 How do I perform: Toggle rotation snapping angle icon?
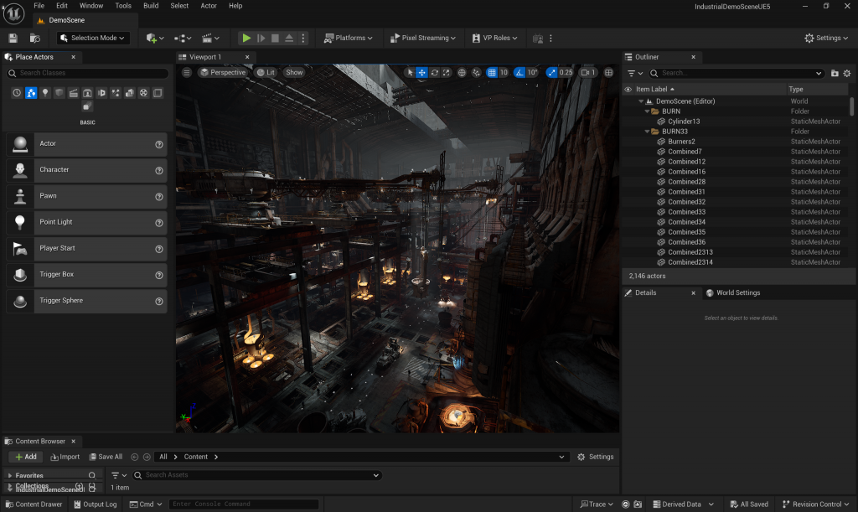click(x=519, y=72)
